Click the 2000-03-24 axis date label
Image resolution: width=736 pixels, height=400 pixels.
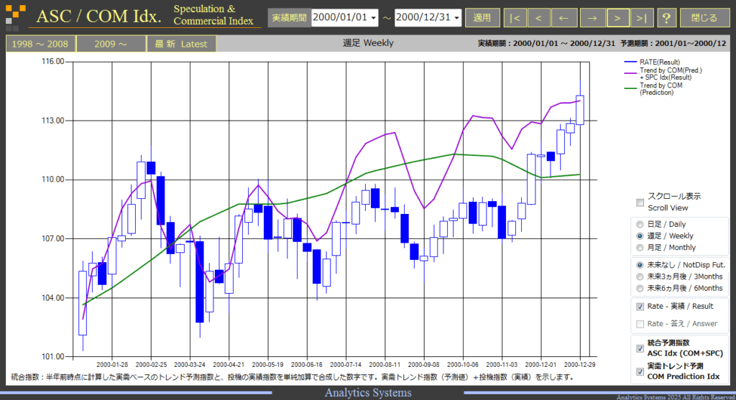tap(190, 365)
